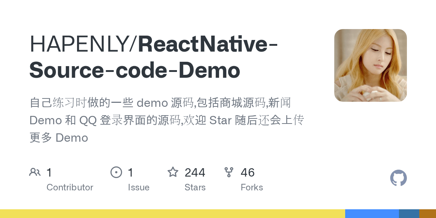Click the fork icon beside 46
The height and width of the screenshot is (218, 436).
(229, 172)
